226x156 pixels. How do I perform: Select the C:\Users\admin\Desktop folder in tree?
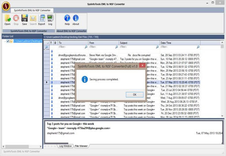(28, 41)
